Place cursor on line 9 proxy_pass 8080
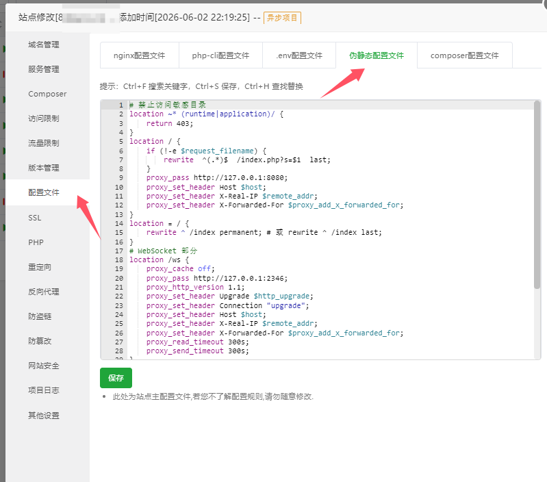 click(x=217, y=178)
